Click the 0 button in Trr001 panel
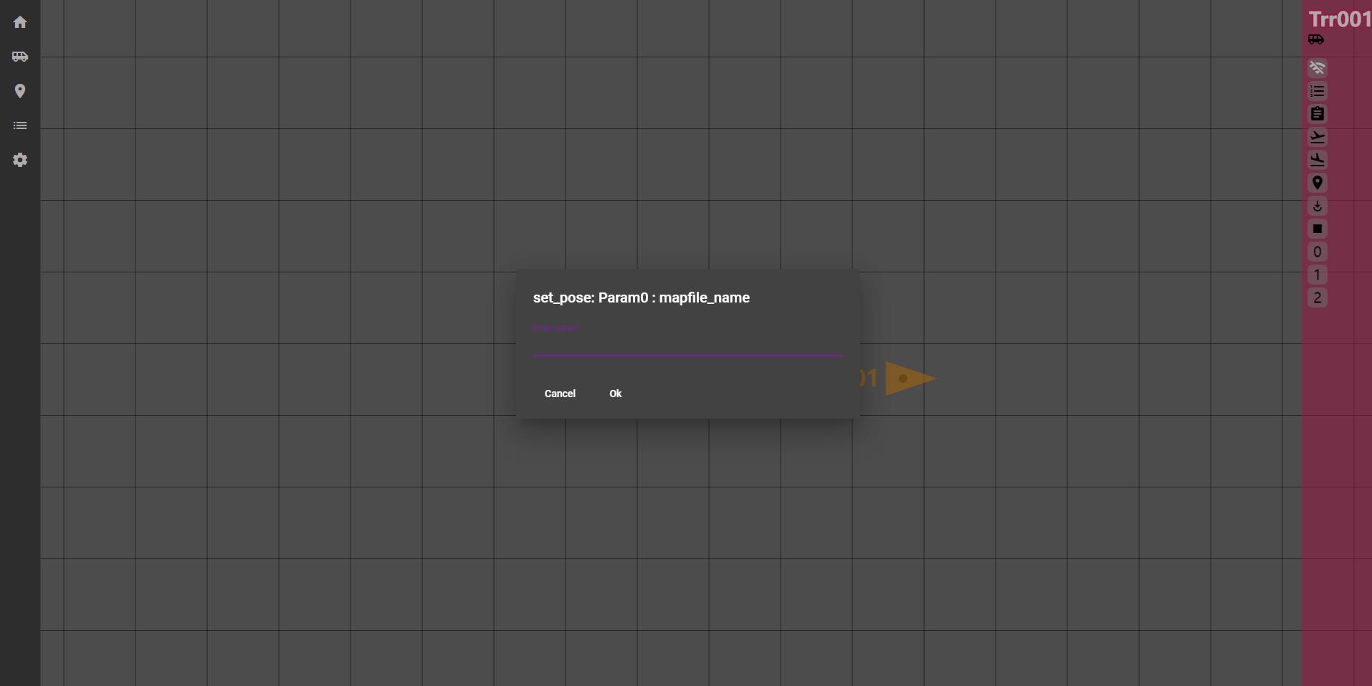Viewport: 1372px width, 686px height. 1318,252
